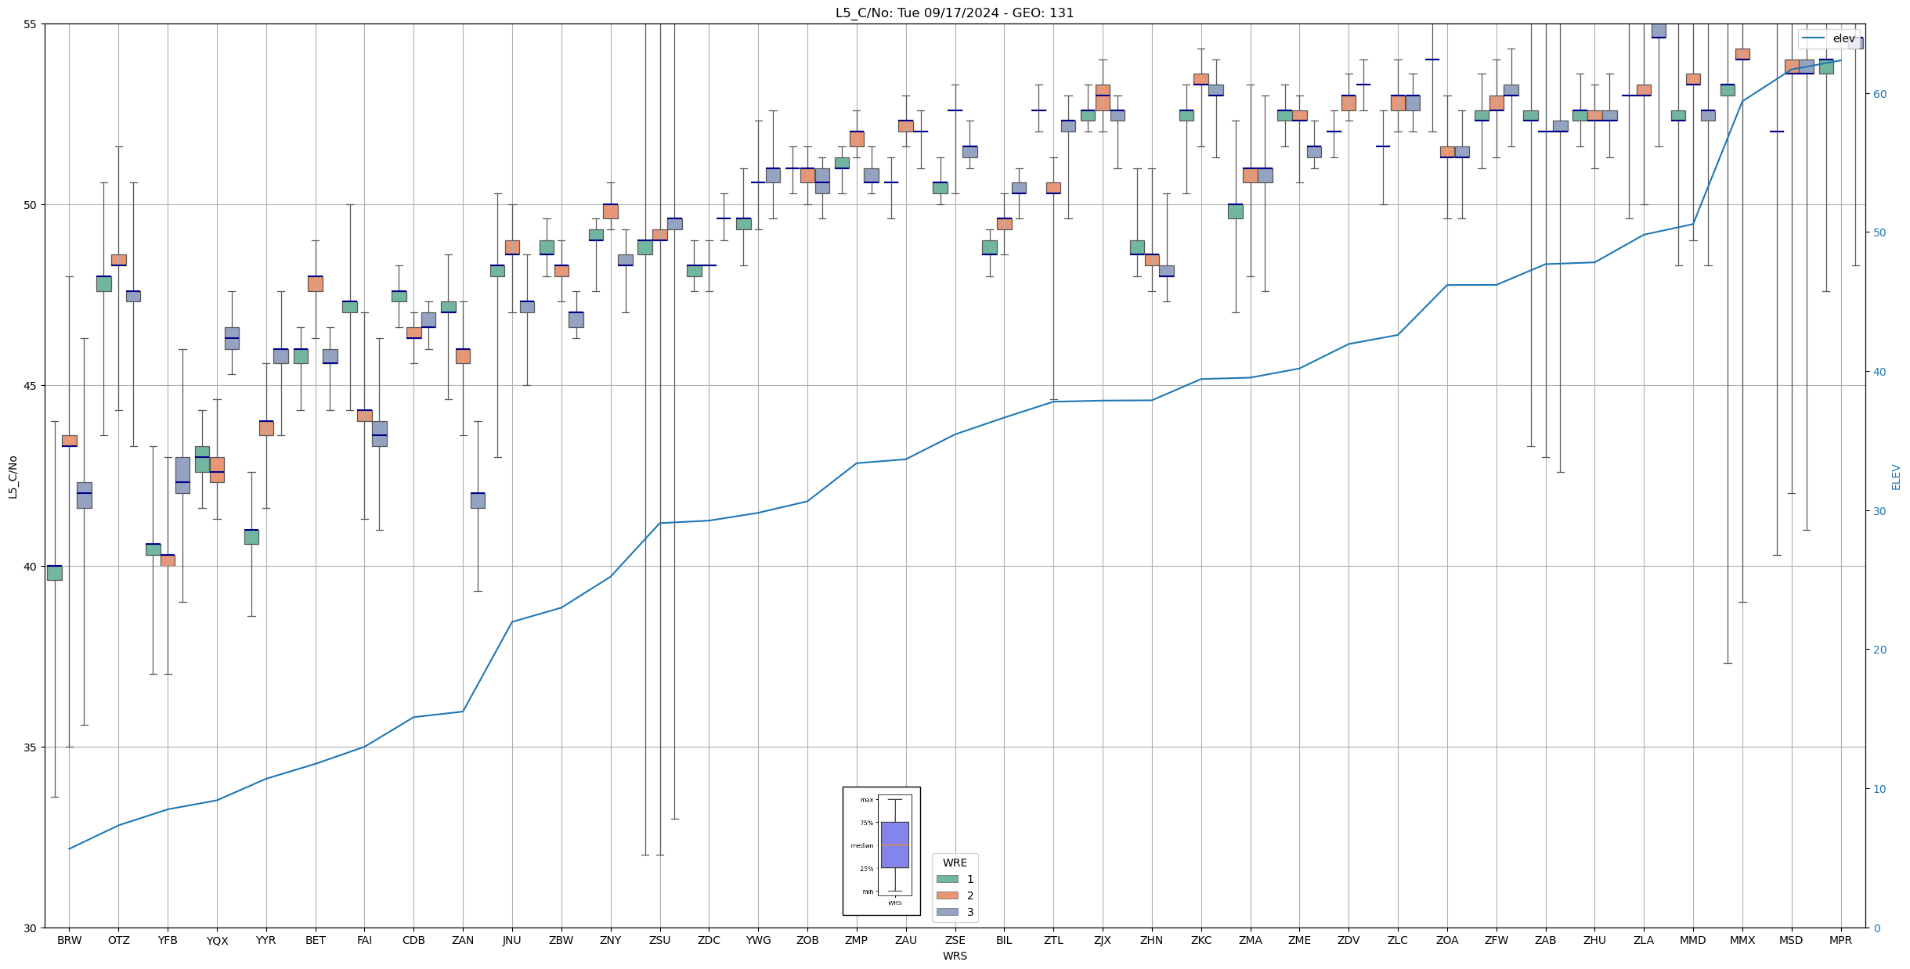Screen dimensions: 1910x969
Task: Select the MMD station tick label
Action: tap(1693, 940)
